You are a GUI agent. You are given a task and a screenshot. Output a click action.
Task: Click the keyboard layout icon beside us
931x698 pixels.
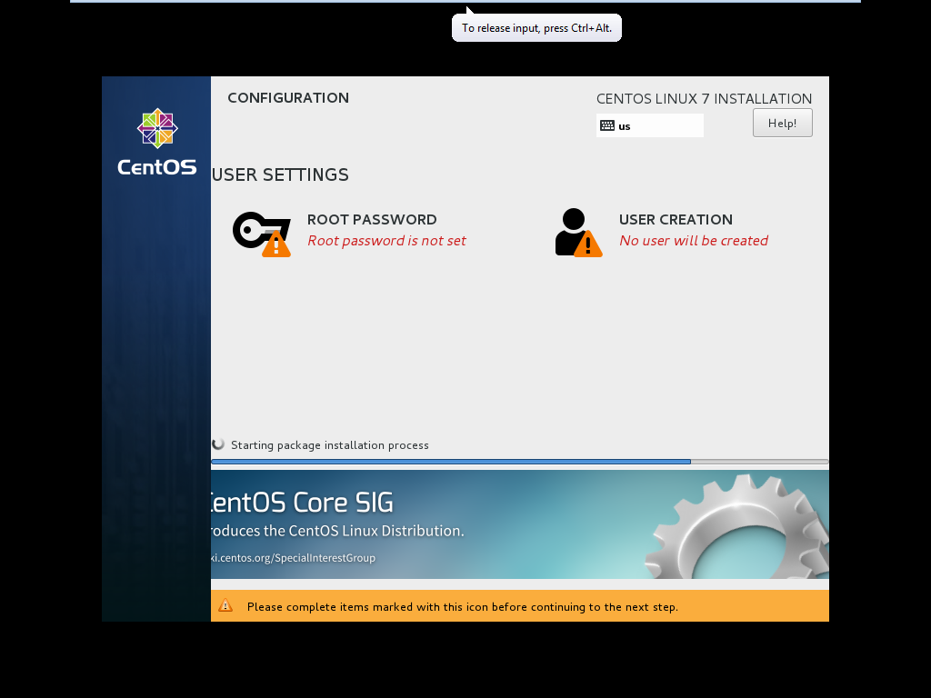click(606, 125)
